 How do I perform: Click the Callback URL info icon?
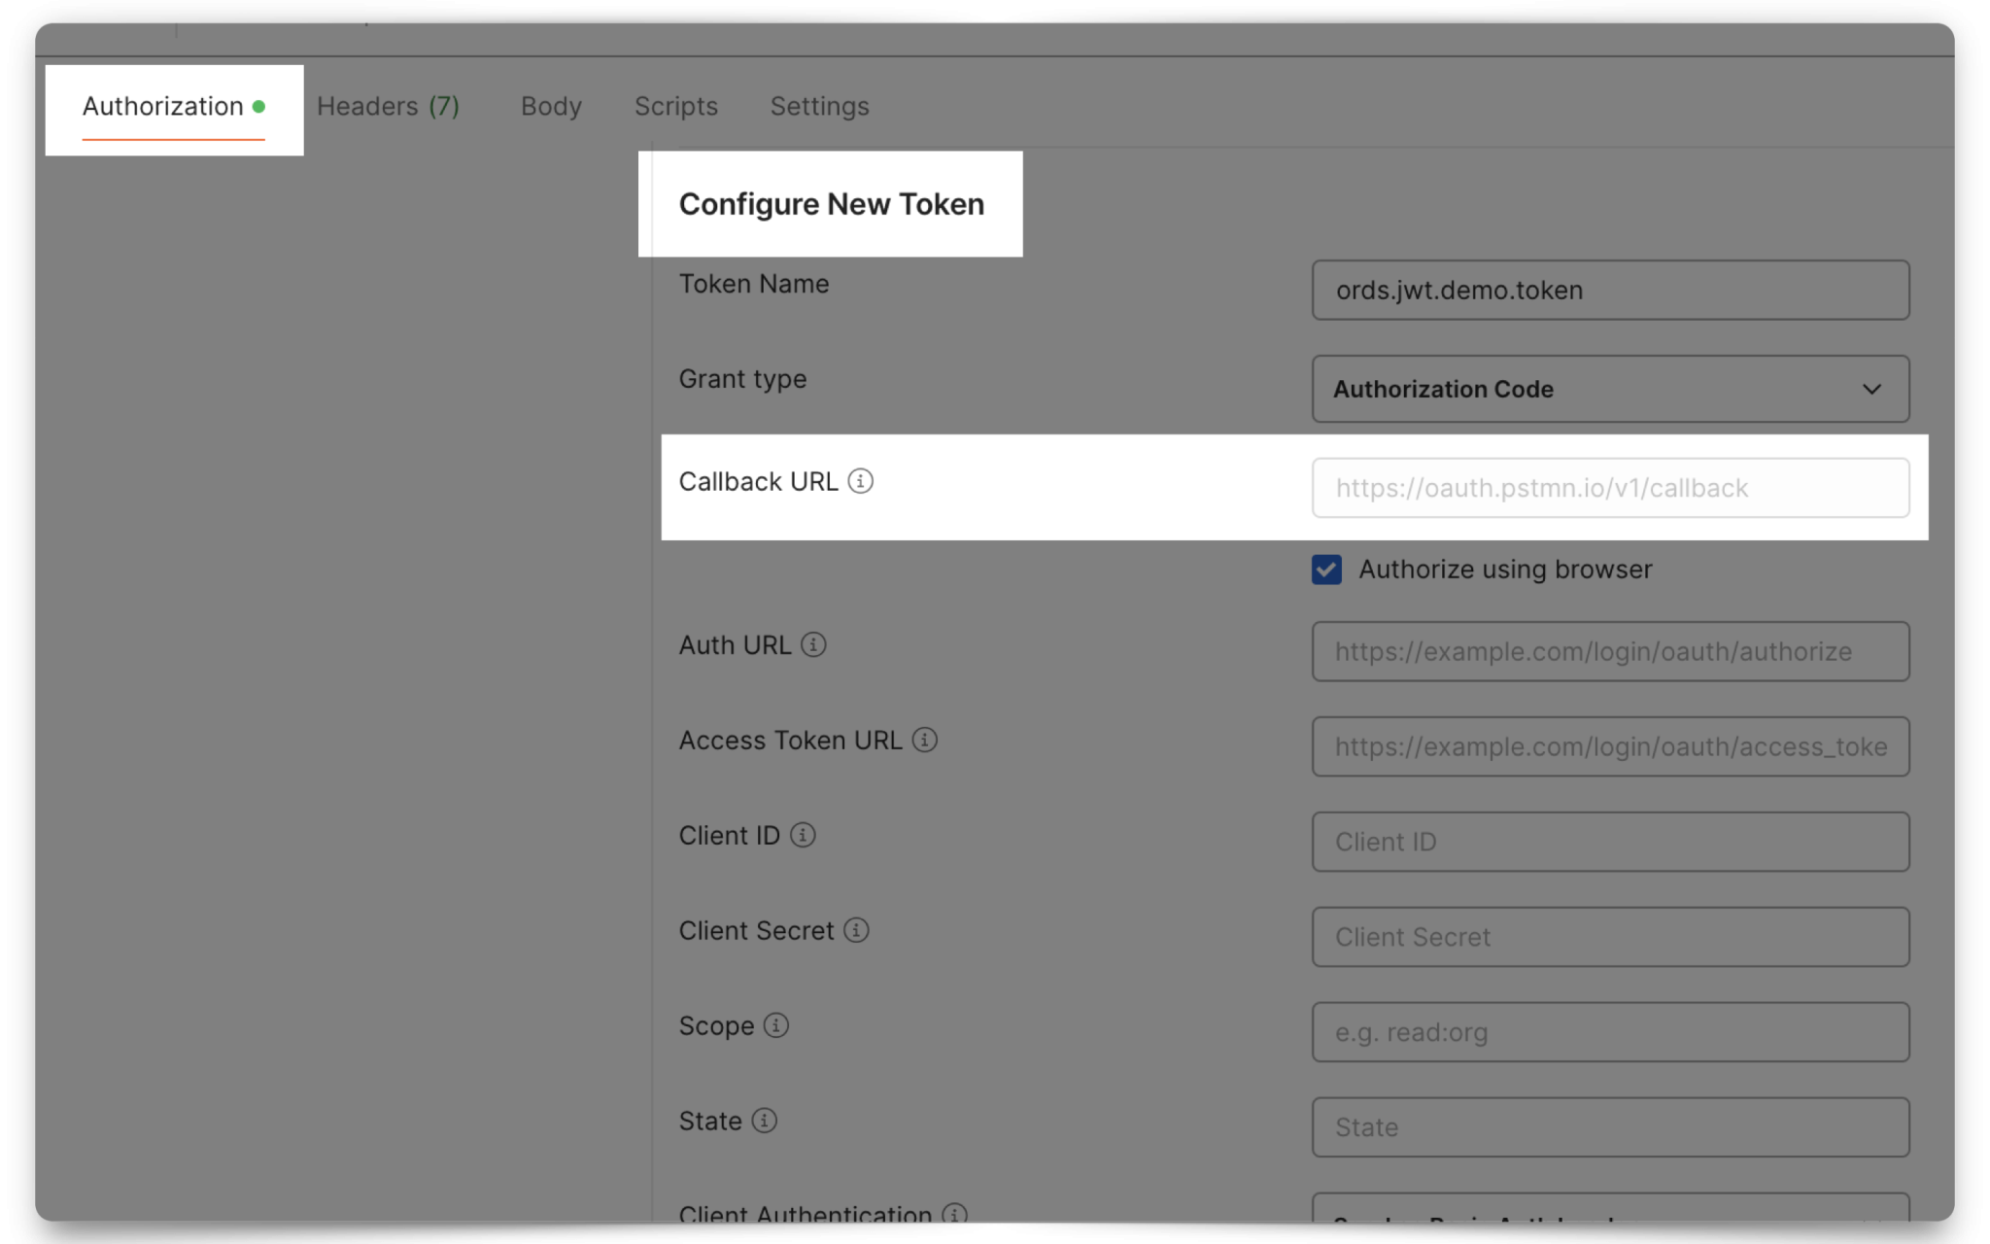tap(863, 480)
